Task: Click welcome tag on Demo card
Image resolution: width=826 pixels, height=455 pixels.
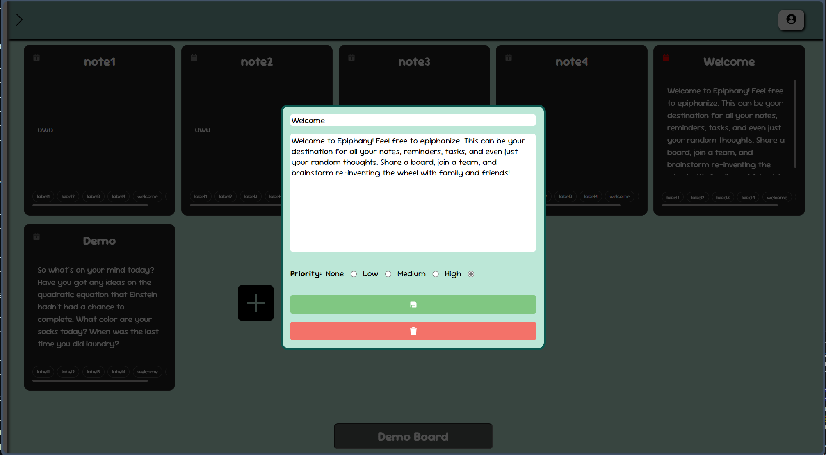Action: [x=147, y=372]
